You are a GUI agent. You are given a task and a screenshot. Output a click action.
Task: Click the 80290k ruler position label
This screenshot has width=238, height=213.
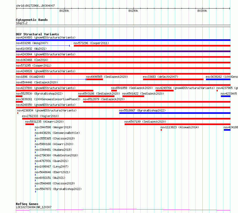[x=133, y=11]
